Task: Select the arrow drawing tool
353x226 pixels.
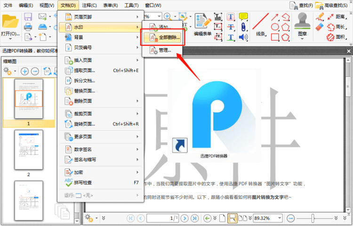Action: tap(275, 17)
